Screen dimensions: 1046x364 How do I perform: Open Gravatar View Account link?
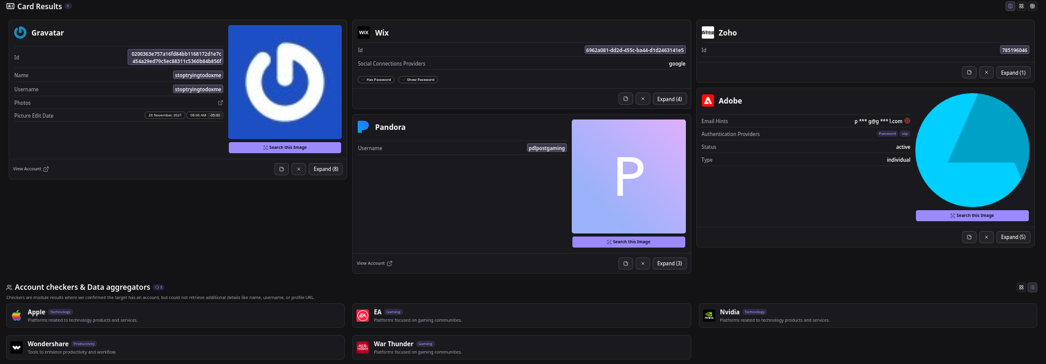pos(31,169)
